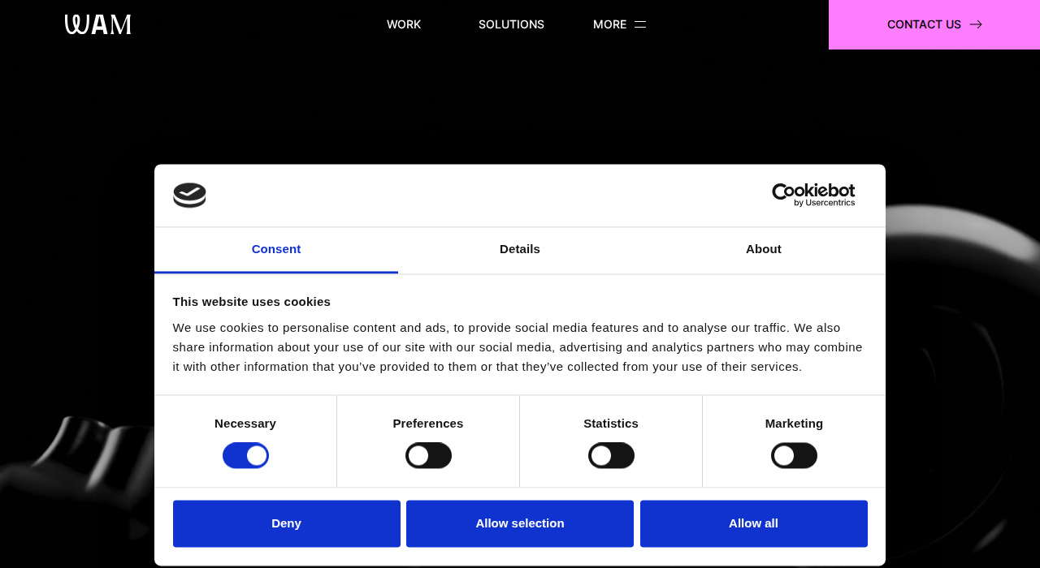Image resolution: width=1040 pixels, height=568 pixels.
Task: Click the cookie dialog checkmark logo
Action: click(189, 196)
